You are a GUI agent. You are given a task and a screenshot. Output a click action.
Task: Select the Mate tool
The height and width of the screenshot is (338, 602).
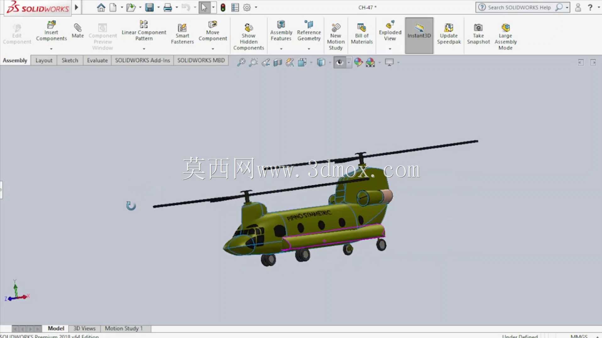tap(78, 31)
